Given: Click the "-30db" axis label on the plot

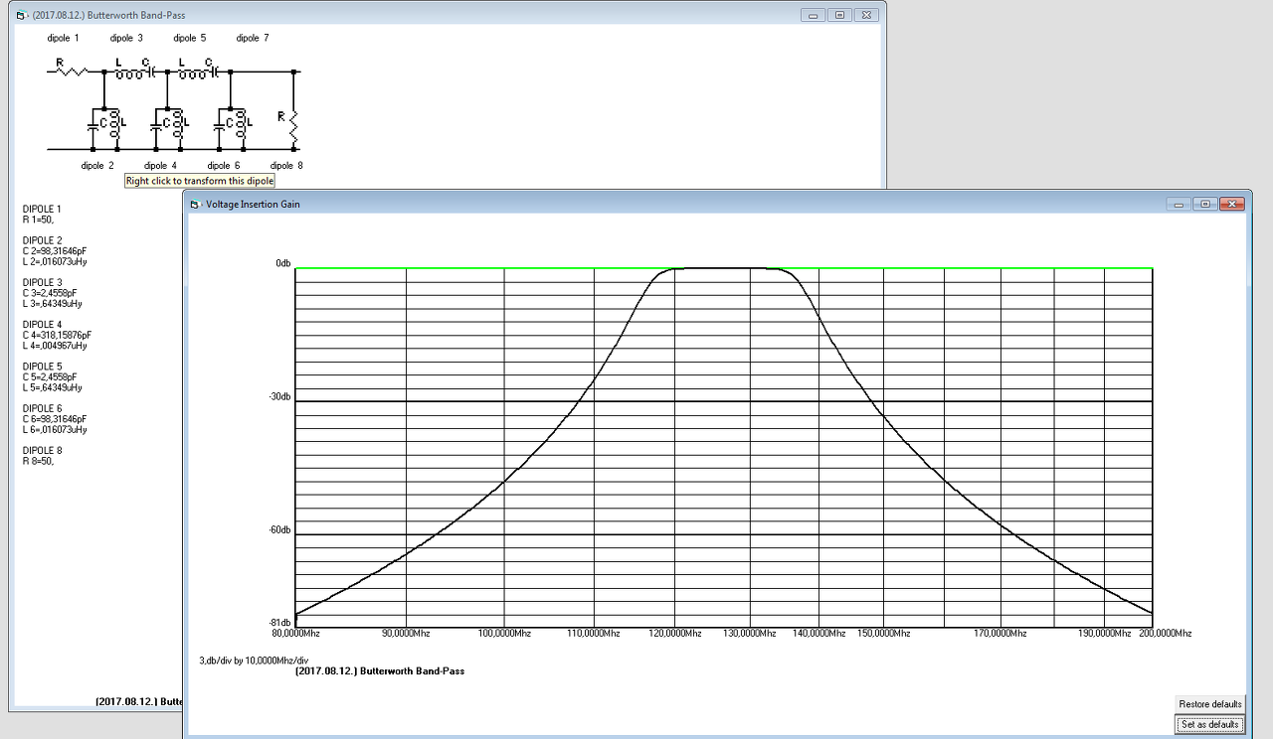Looking at the screenshot, I should point(280,397).
